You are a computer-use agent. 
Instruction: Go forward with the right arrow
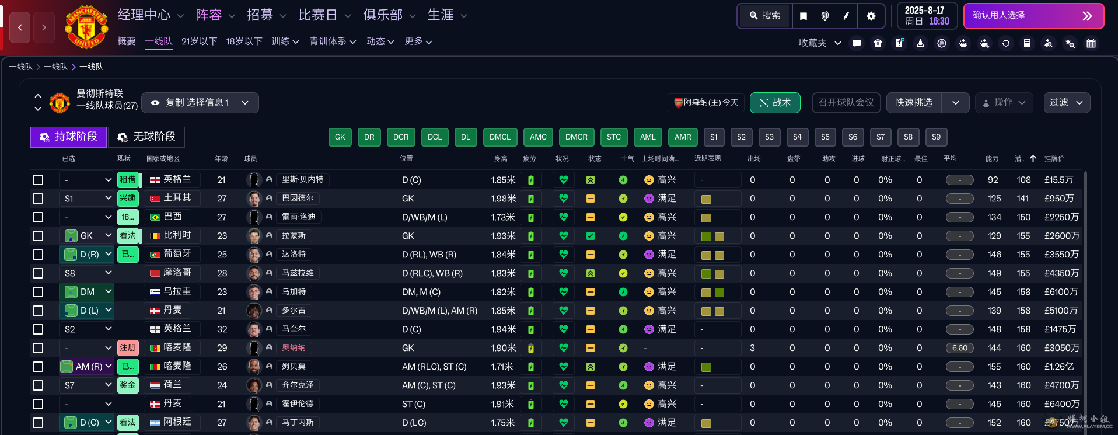click(x=44, y=27)
